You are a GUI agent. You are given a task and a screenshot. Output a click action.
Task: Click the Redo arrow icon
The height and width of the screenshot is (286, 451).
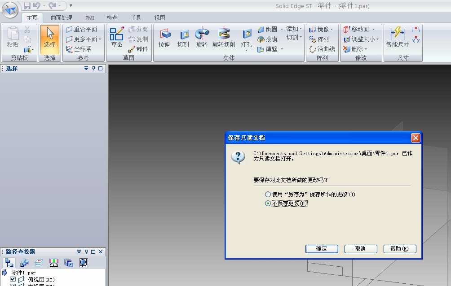(x=52, y=5)
